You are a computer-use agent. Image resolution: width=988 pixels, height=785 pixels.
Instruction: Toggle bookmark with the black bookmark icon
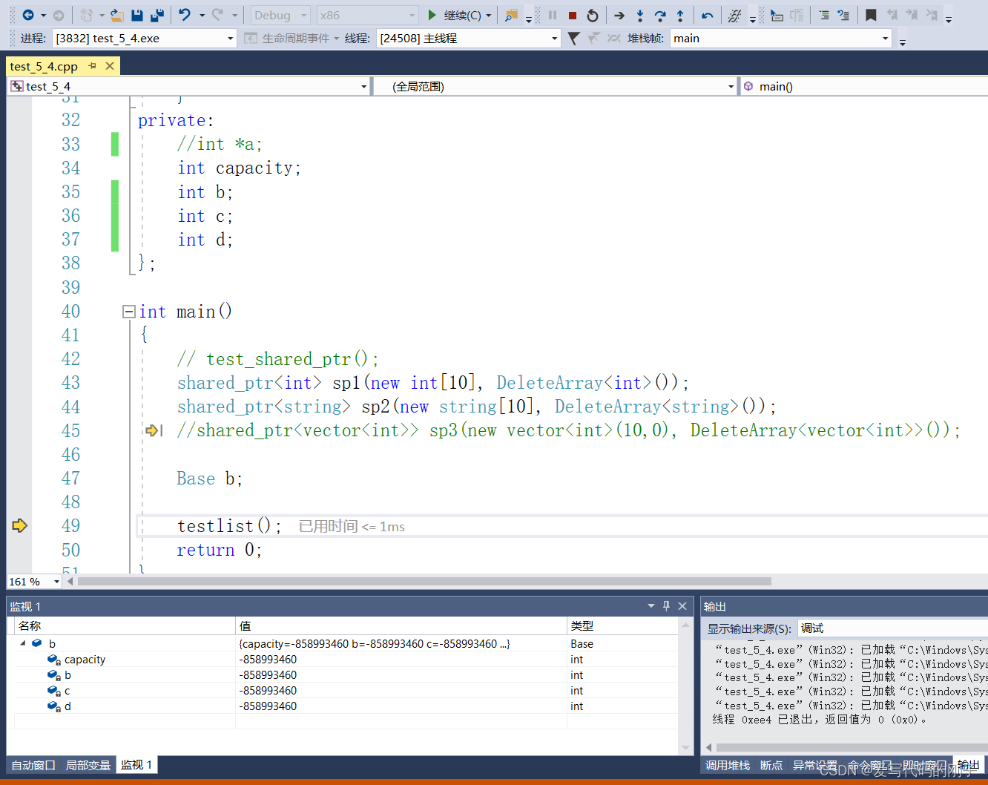point(871,15)
